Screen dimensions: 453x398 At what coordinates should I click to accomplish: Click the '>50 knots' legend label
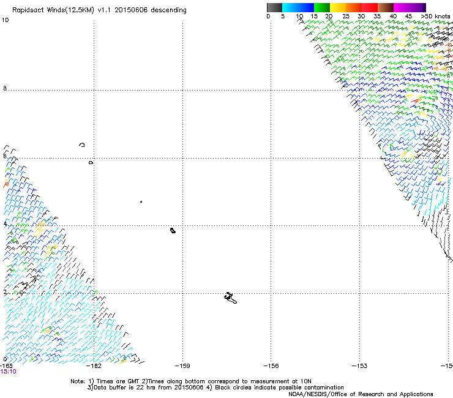(x=435, y=17)
